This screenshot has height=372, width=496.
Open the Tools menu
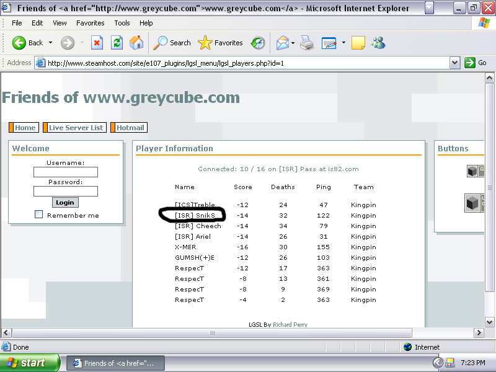tap(122, 23)
